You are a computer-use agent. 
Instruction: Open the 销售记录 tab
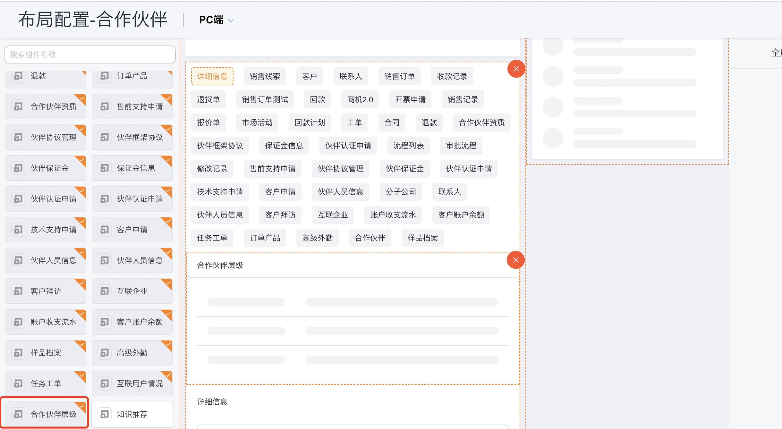pos(463,99)
